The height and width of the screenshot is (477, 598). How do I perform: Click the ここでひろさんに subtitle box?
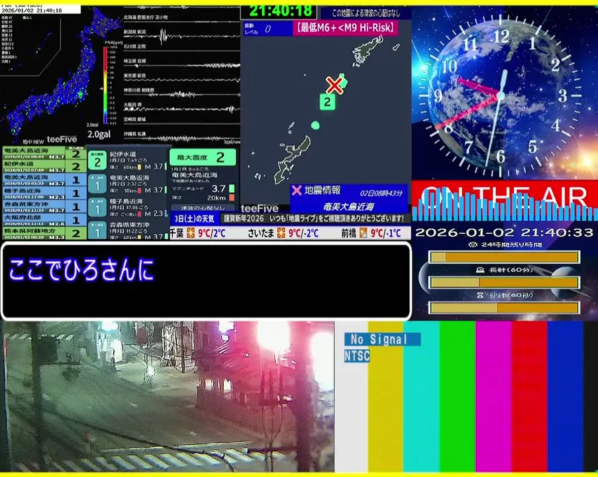(x=207, y=281)
